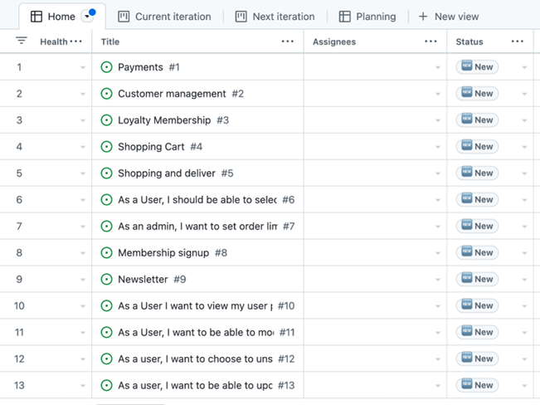Screen dimensions: 540x405
Task: Select the Title column header
Action: tap(110, 41)
